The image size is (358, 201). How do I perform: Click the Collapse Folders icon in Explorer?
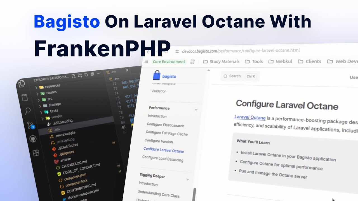pyautogui.click(x=92, y=74)
